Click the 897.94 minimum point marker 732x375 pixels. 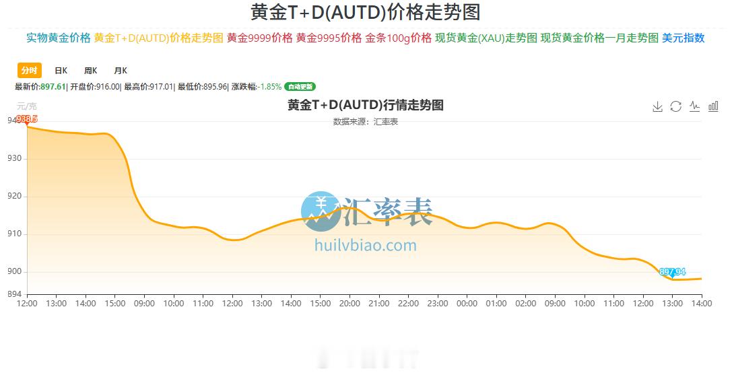(672, 272)
